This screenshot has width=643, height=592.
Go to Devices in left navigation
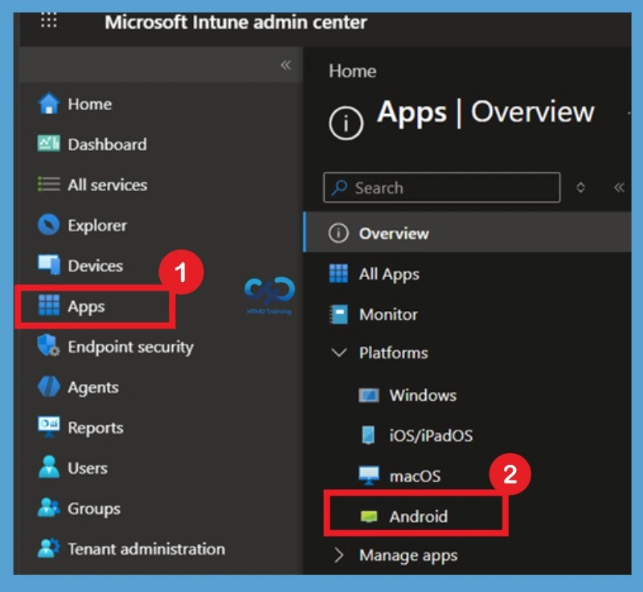pos(95,266)
